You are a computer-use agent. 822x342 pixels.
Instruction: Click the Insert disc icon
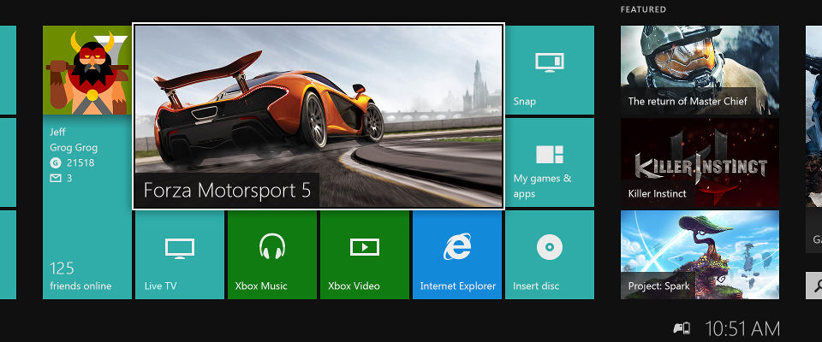pos(550,247)
